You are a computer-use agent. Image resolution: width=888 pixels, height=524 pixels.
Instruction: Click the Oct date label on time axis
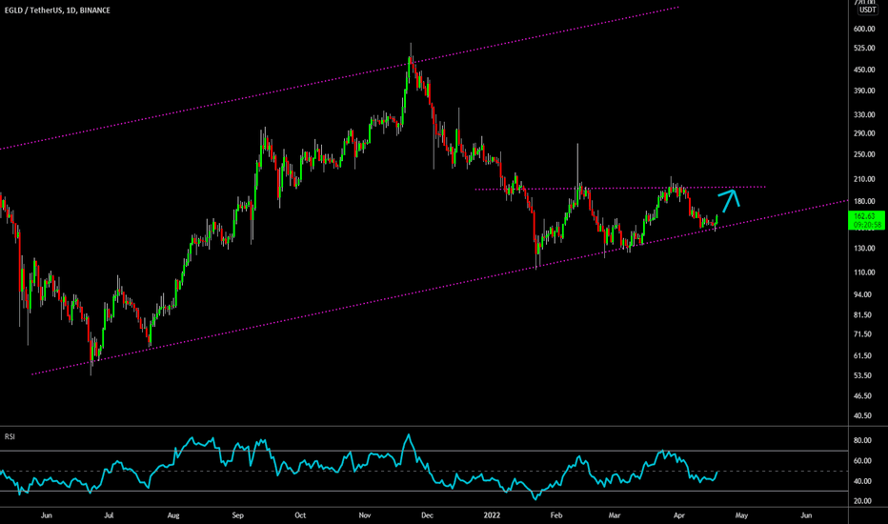click(300, 515)
